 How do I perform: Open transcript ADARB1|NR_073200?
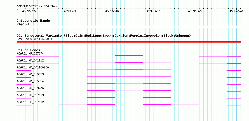pyautogui.click(x=30, y=88)
